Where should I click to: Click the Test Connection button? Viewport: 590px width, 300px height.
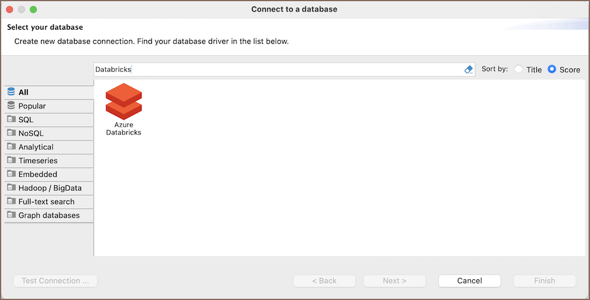click(55, 281)
